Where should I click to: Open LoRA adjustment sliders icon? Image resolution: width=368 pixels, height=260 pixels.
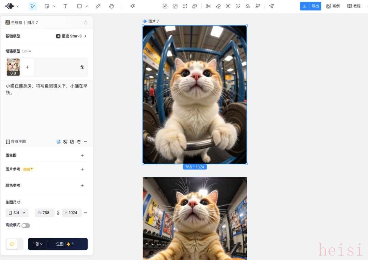(82, 67)
